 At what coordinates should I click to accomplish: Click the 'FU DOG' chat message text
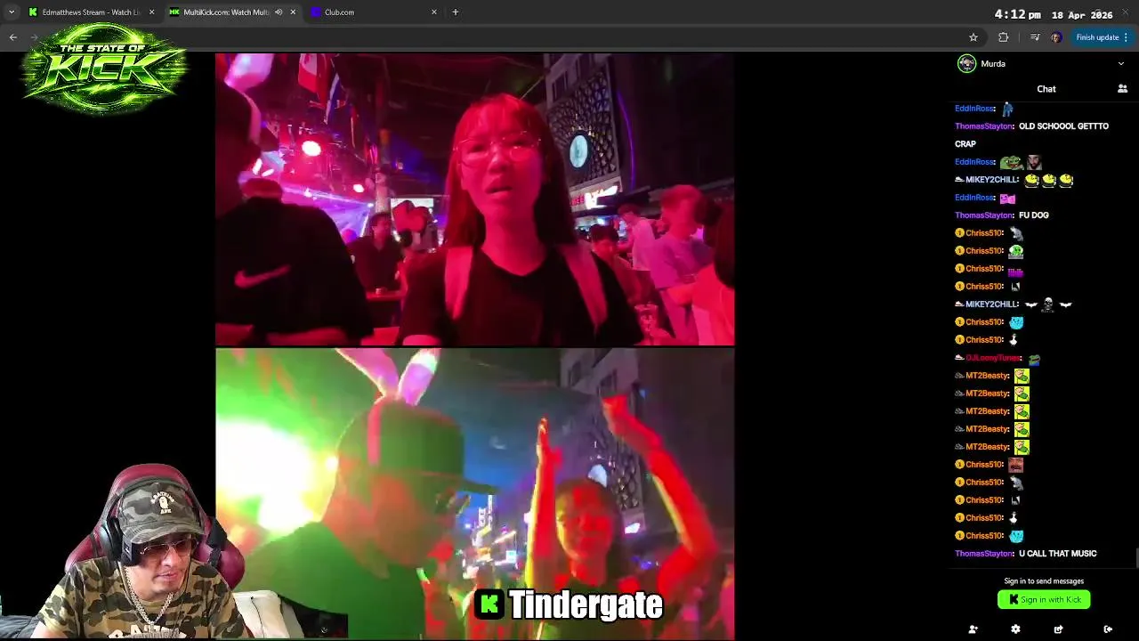point(1034,215)
